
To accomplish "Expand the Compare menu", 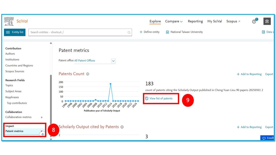I will pos(174,21).
